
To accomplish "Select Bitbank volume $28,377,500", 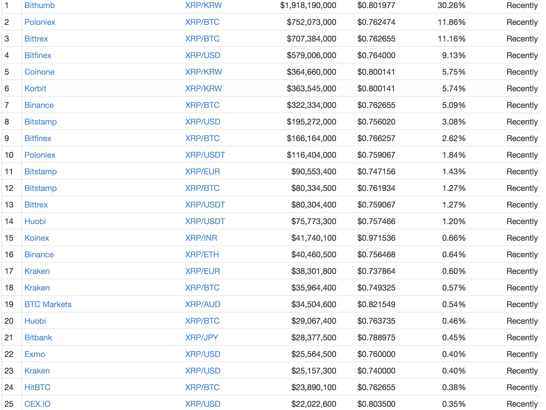I will pos(314,337).
